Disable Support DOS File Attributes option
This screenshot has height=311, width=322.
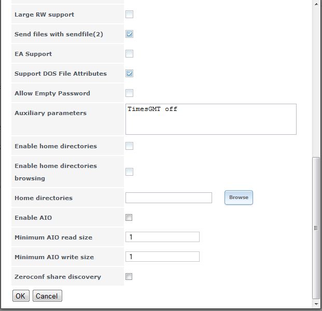coord(129,74)
